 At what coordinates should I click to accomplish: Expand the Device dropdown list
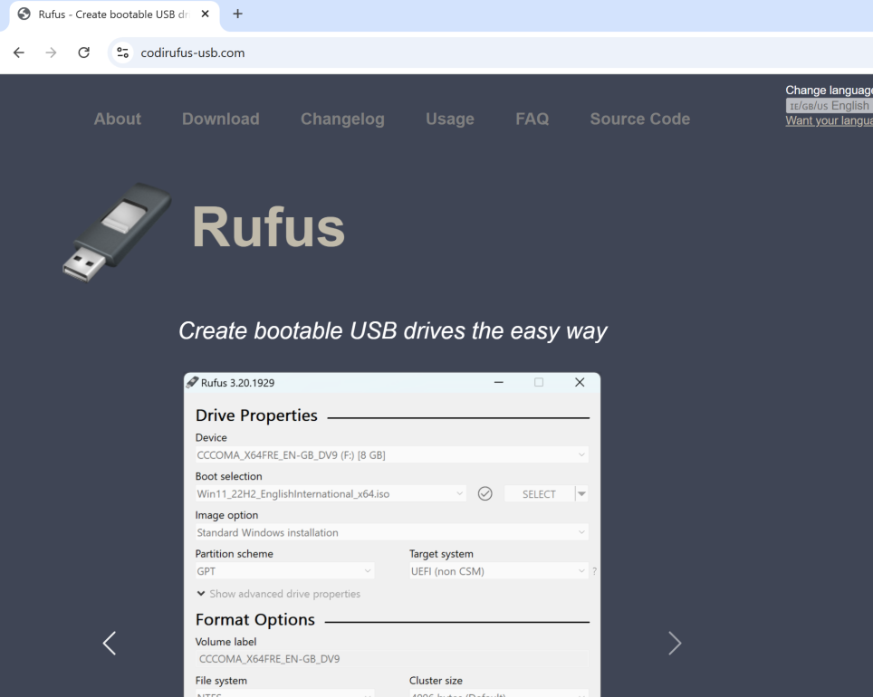391,455
